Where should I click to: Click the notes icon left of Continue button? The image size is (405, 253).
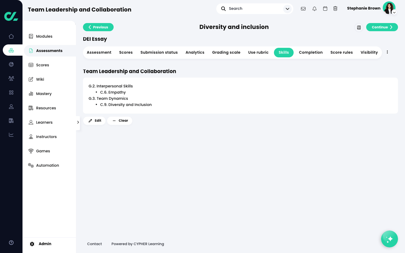coord(359,27)
